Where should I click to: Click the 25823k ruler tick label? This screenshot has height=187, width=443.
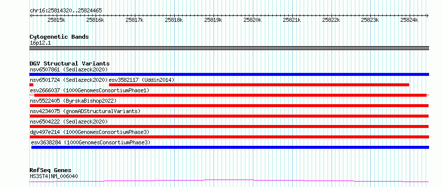pyautogui.click(x=370, y=20)
